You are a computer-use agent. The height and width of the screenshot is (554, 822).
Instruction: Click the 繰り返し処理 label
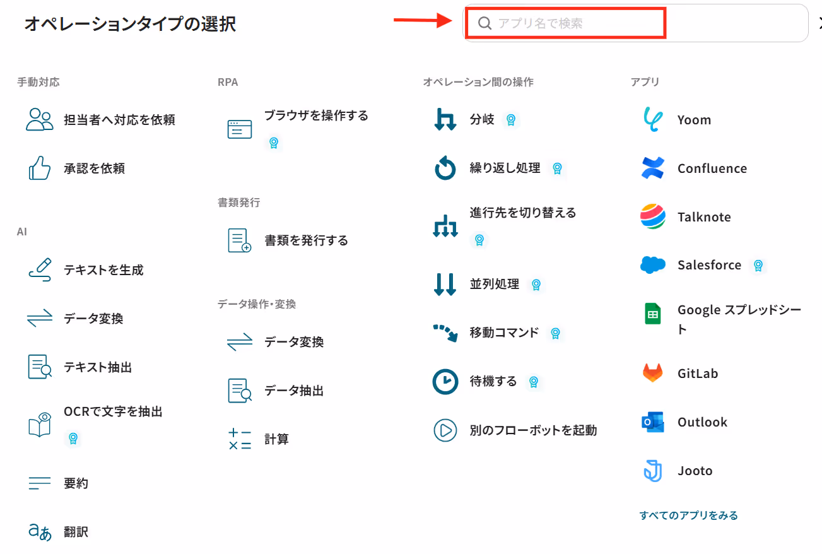(x=505, y=168)
